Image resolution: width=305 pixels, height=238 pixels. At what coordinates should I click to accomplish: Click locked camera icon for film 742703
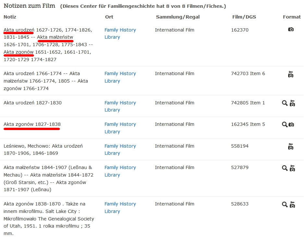click(291, 74)
